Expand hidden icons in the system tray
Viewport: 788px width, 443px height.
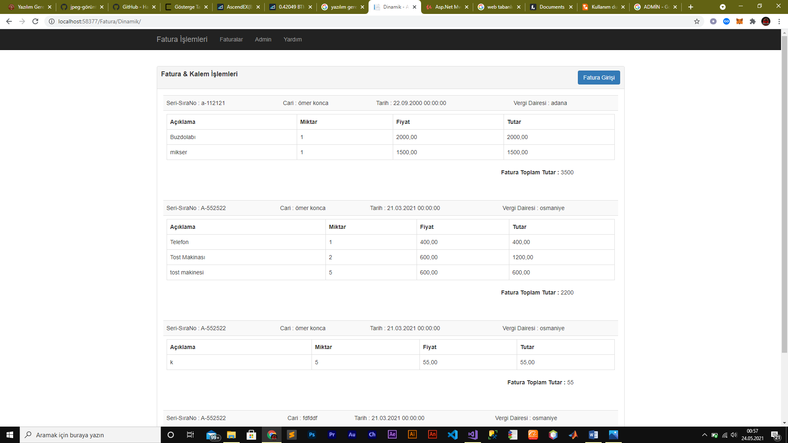click(x=704, y=435)
